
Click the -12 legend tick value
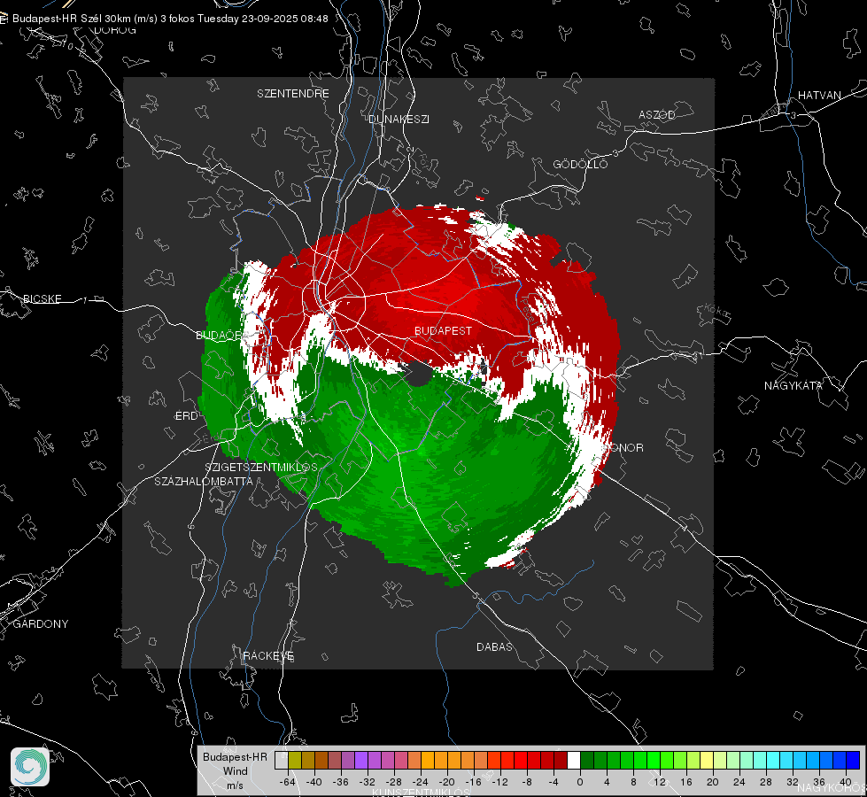499,782
